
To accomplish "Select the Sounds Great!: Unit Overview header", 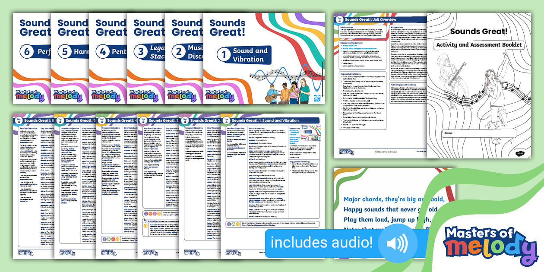I will 371,19.
